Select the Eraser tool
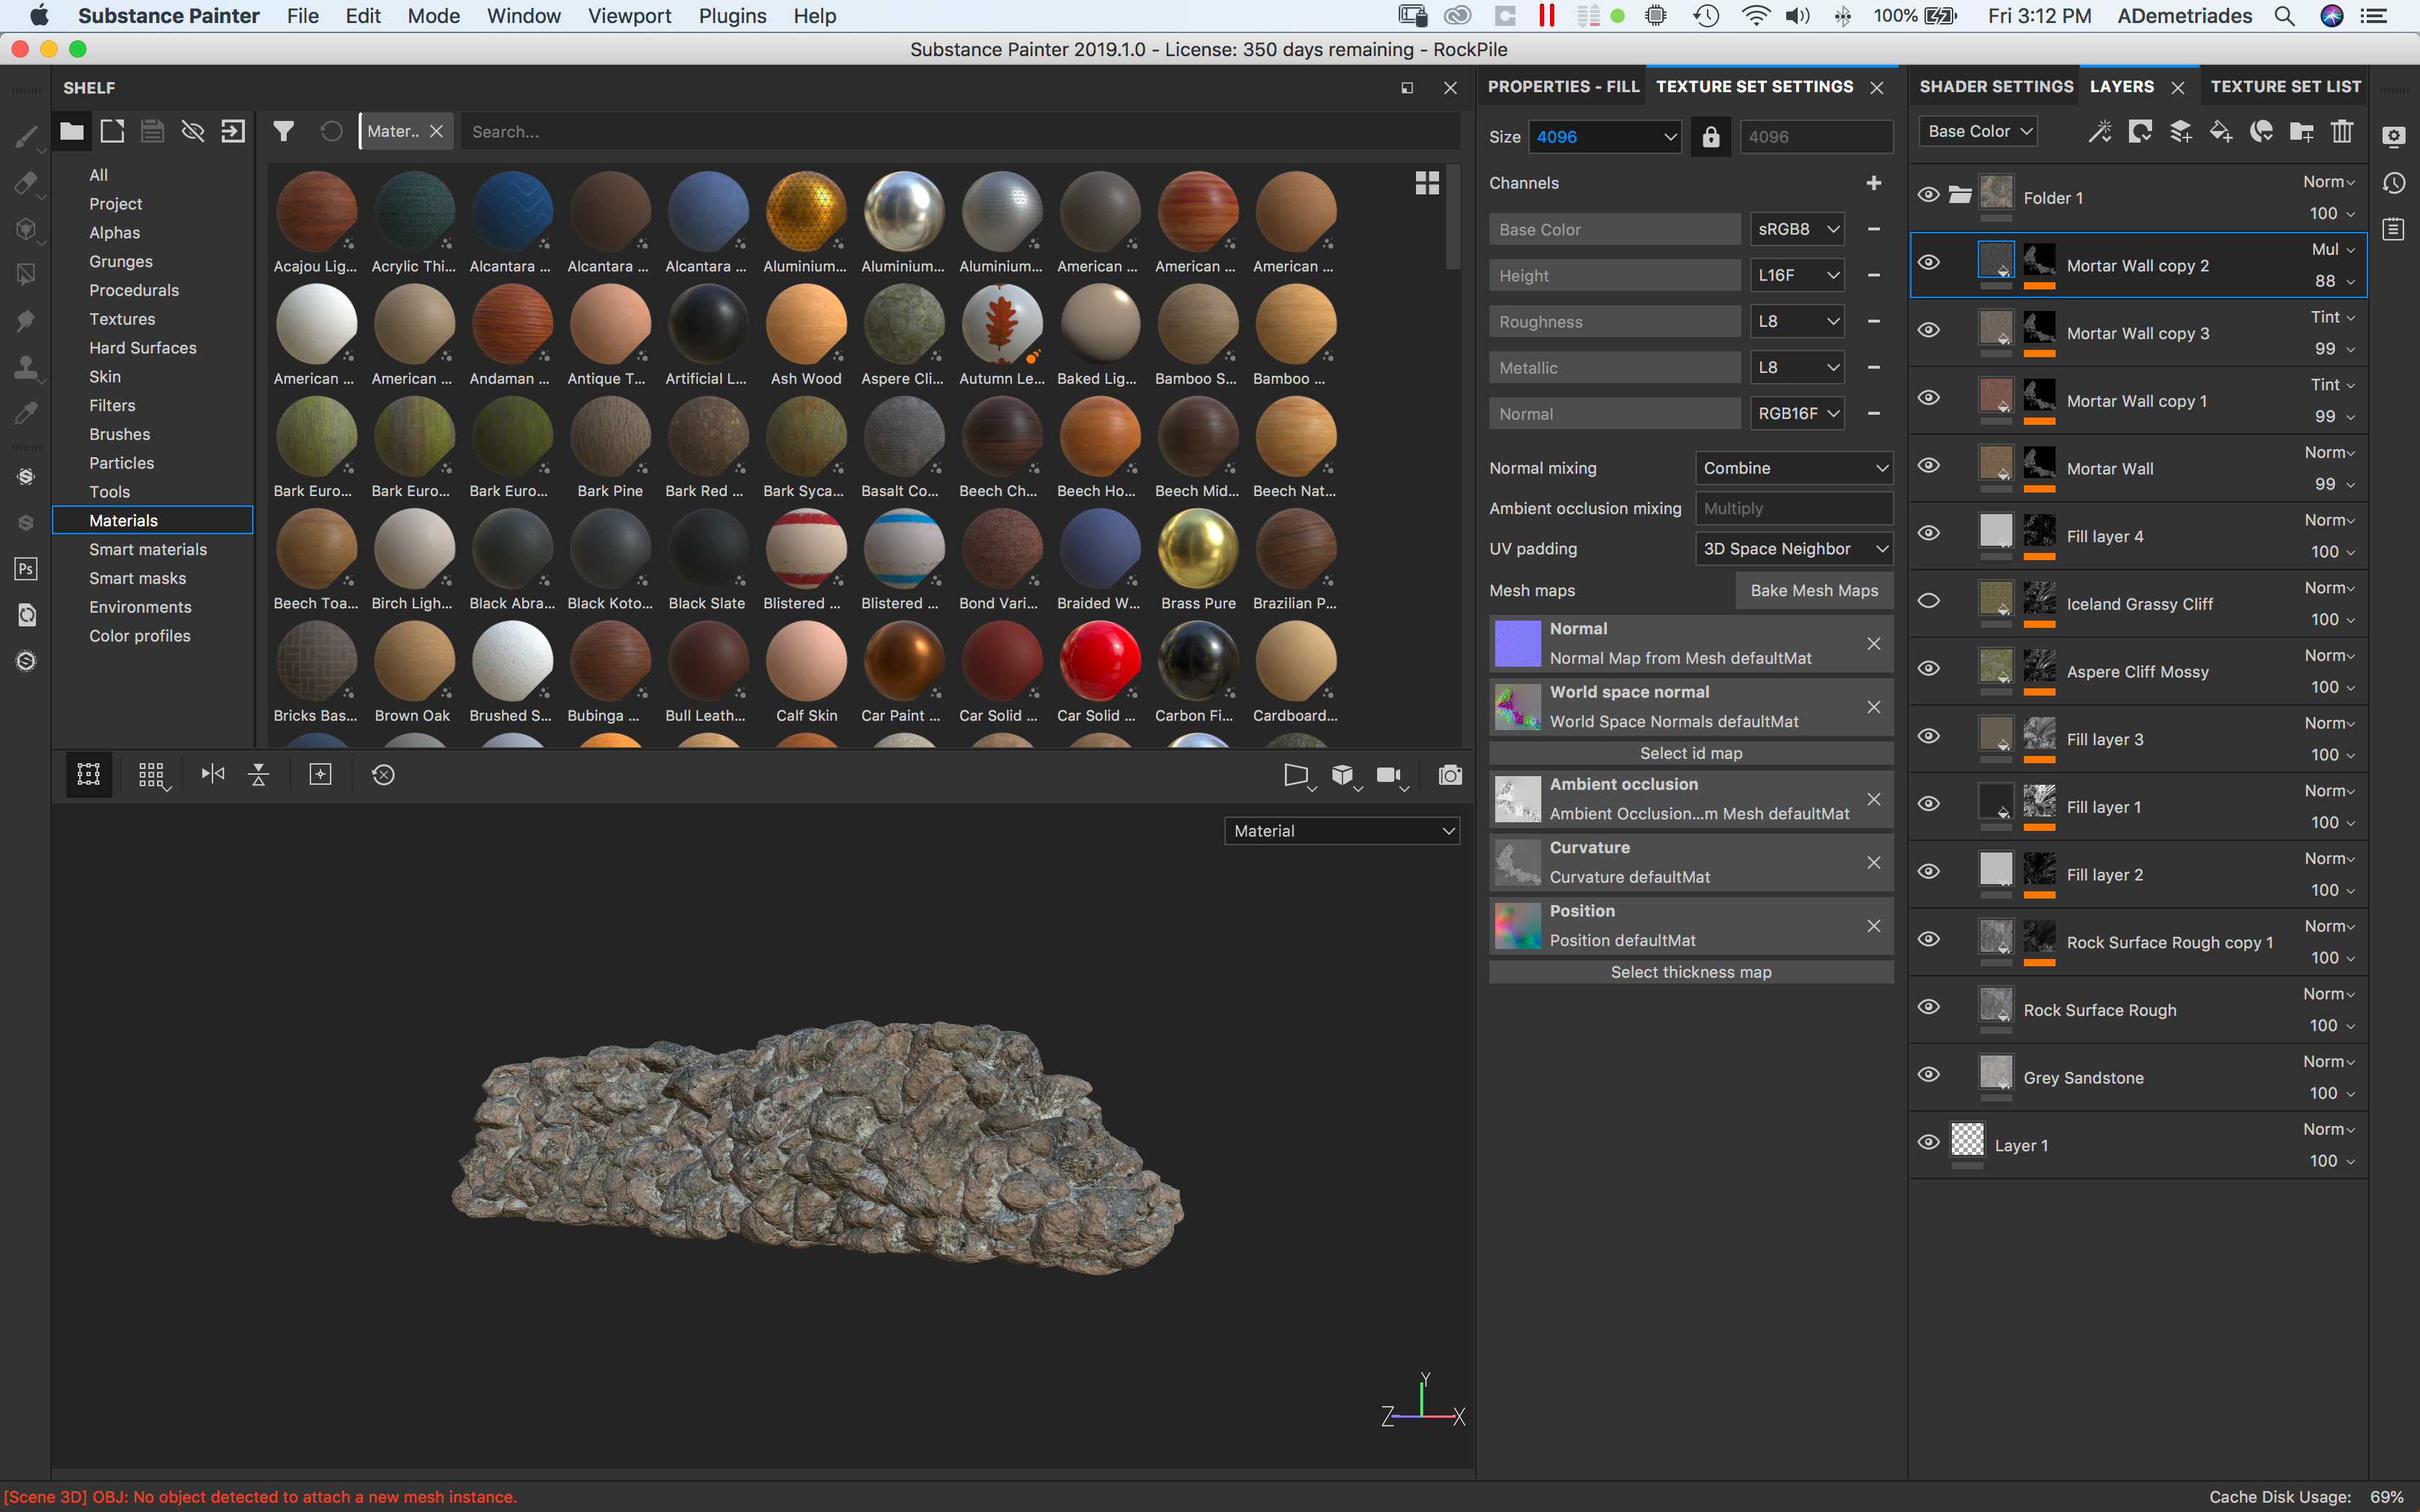This screenshot has width=2420, height=1512. [26, 183]
